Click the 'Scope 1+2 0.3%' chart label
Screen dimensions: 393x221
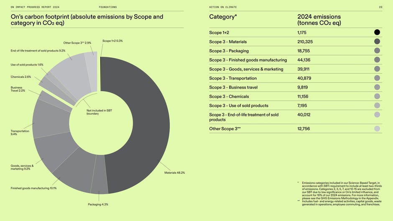[x=112, y=41]
